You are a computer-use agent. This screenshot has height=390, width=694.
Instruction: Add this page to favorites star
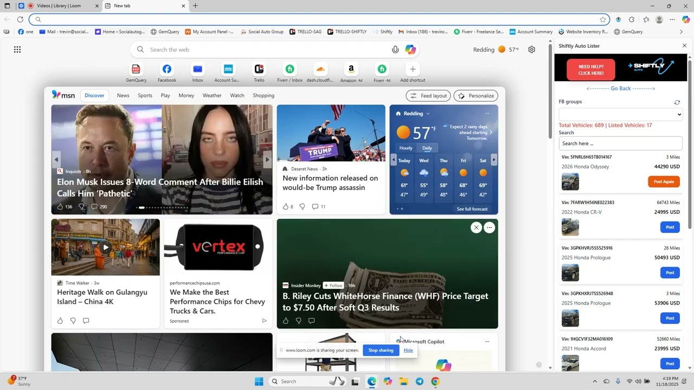point(603,19)
